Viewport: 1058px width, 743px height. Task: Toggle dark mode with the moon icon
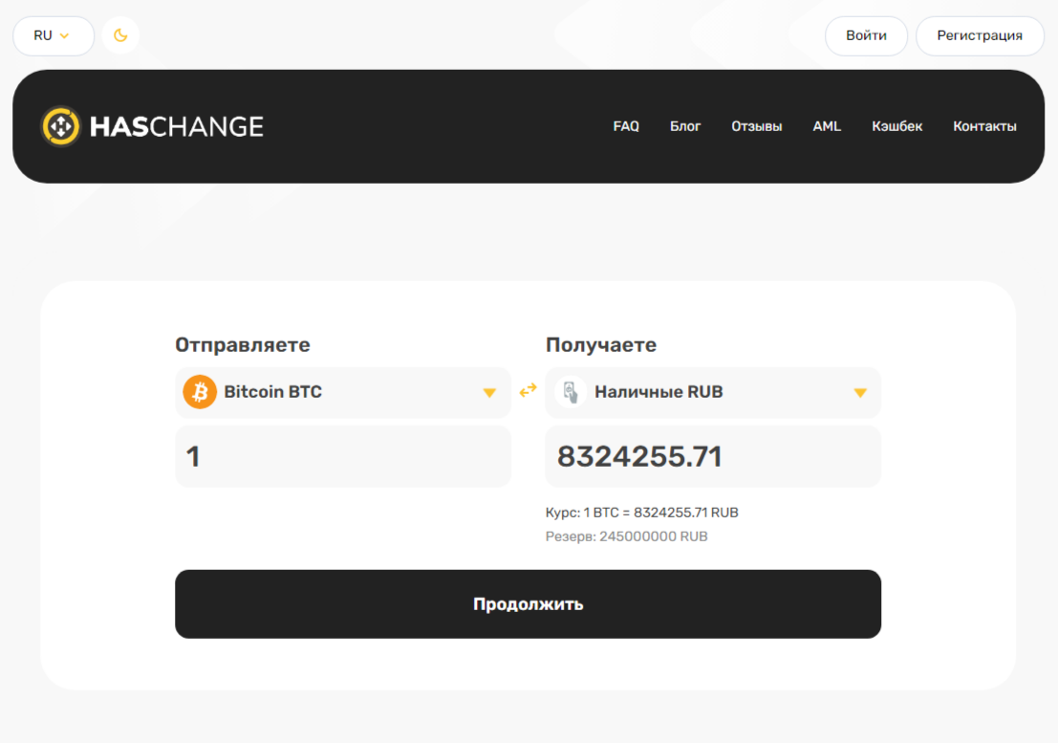pos(120,35)
